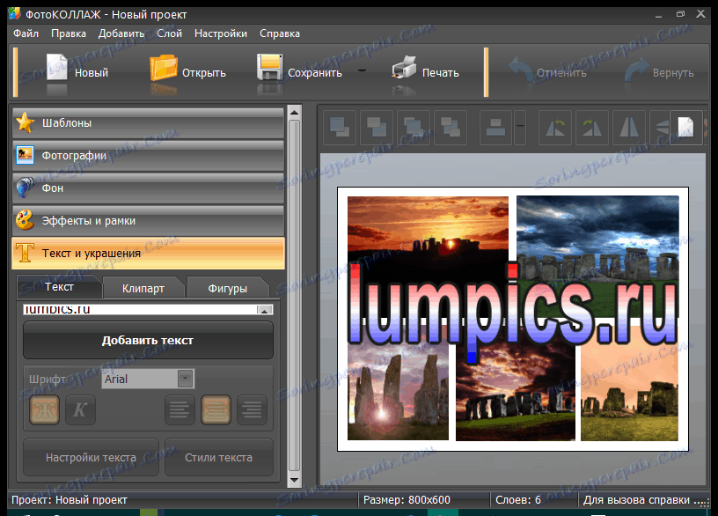Flip object horizontally icon
718x516 pixels.
629,128
